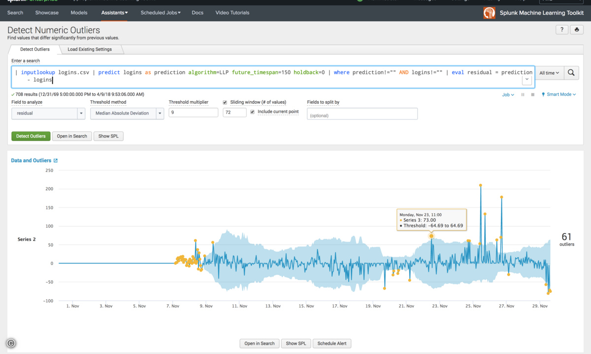Open Data and Outliers popout icon

pos(56,161)
